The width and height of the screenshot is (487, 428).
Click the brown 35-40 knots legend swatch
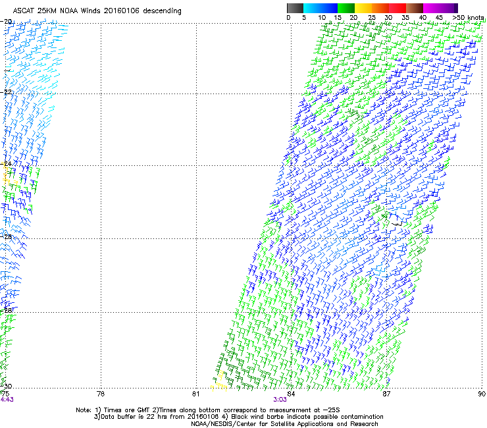point(415,8)
